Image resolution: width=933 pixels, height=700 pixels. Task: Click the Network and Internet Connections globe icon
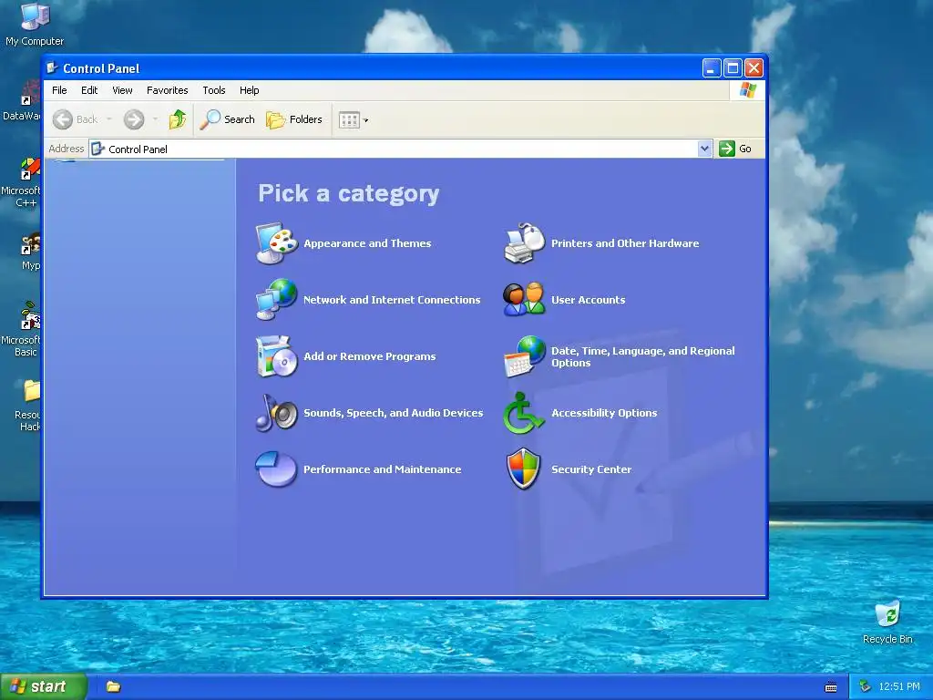pyautogui.click(x=277, y=299)
